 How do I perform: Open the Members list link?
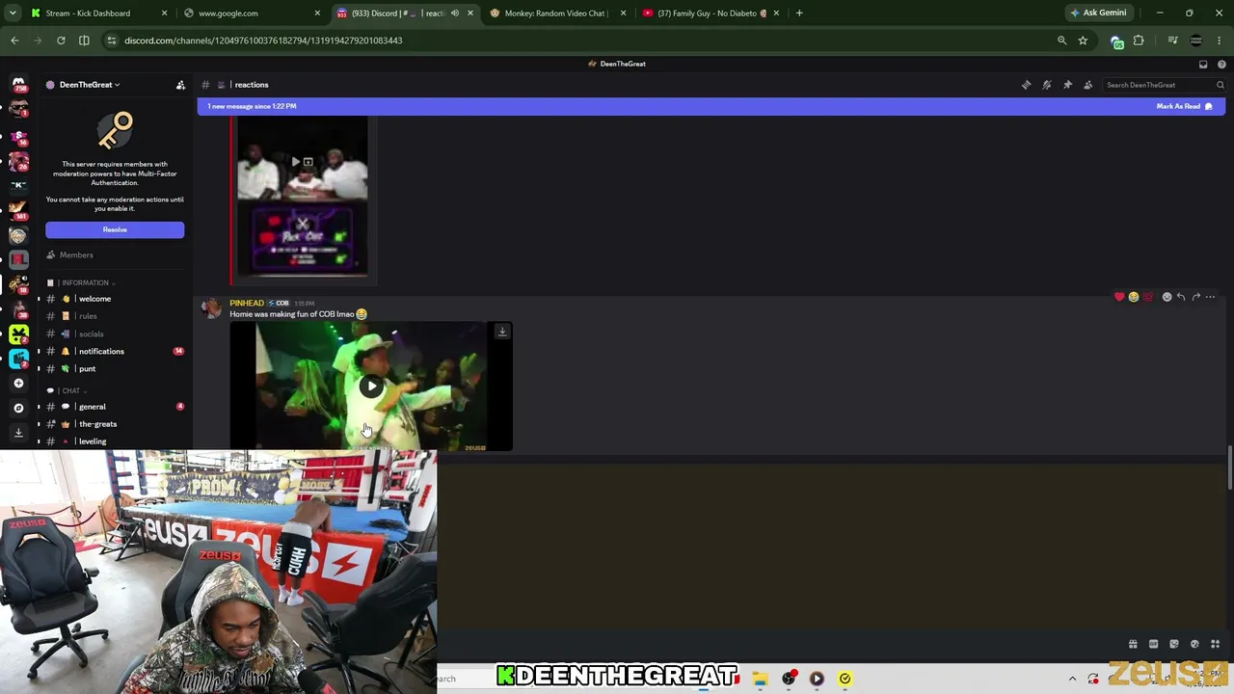(x=76, y=255)
